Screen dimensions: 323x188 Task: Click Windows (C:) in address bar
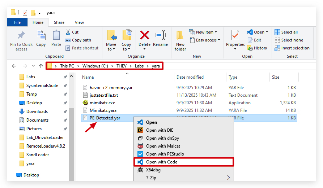click(95, 66)
